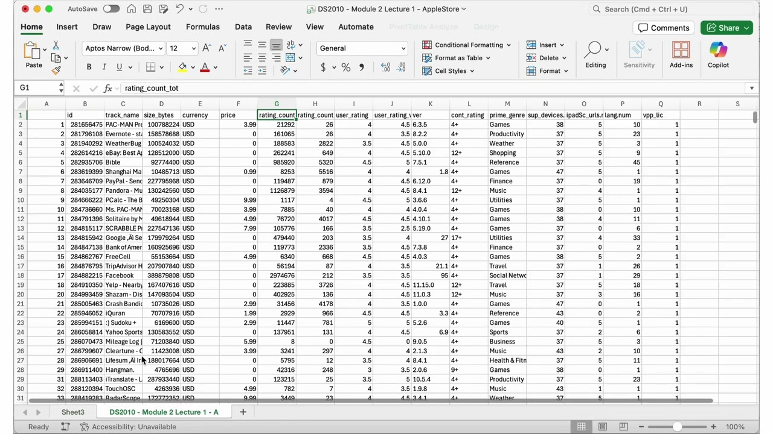Click the Delete cells button
This screenshot has width=773, height=434.
(x=546, y=58)
